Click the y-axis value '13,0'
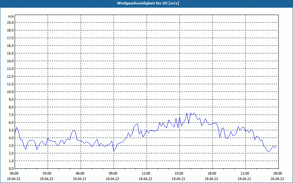Screen dimensions: 293x183 pos(10,68)
